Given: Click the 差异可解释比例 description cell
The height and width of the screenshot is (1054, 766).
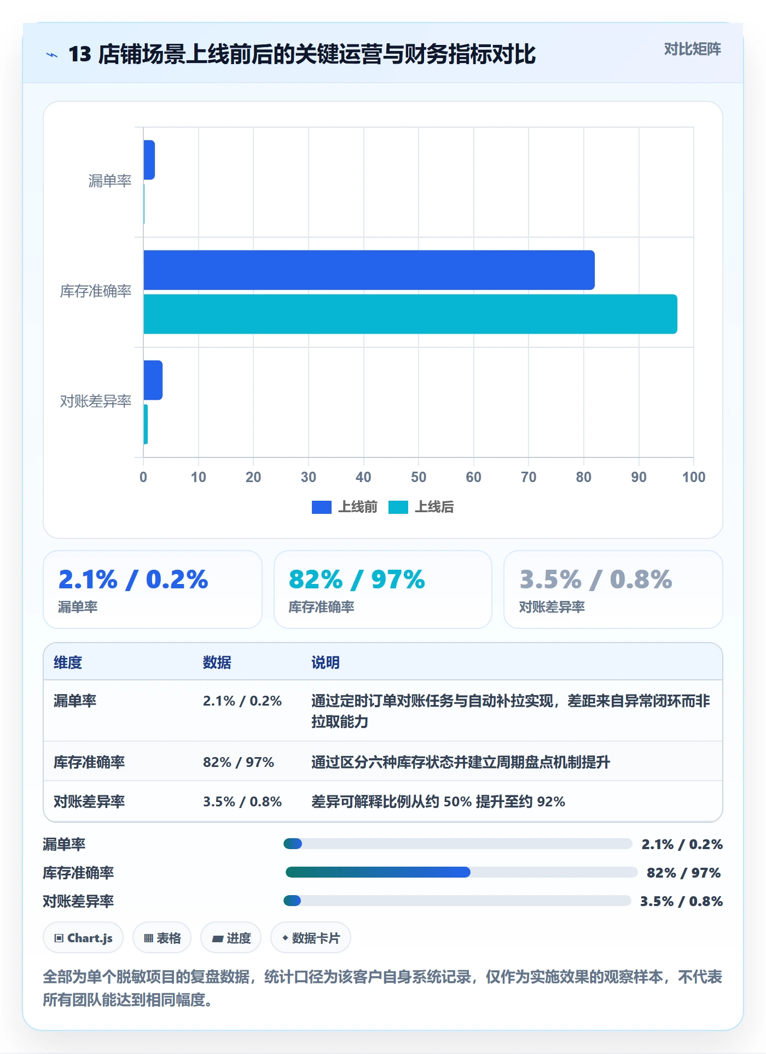Looking at the screenshot, I should coord(438,801).
